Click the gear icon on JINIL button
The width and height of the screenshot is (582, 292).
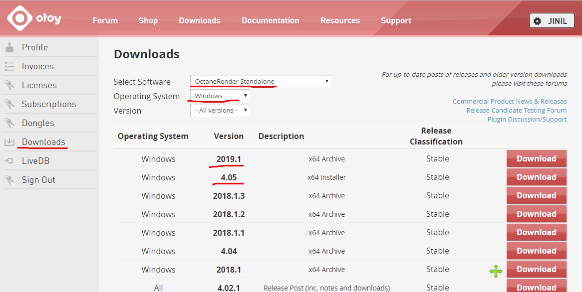537,21
